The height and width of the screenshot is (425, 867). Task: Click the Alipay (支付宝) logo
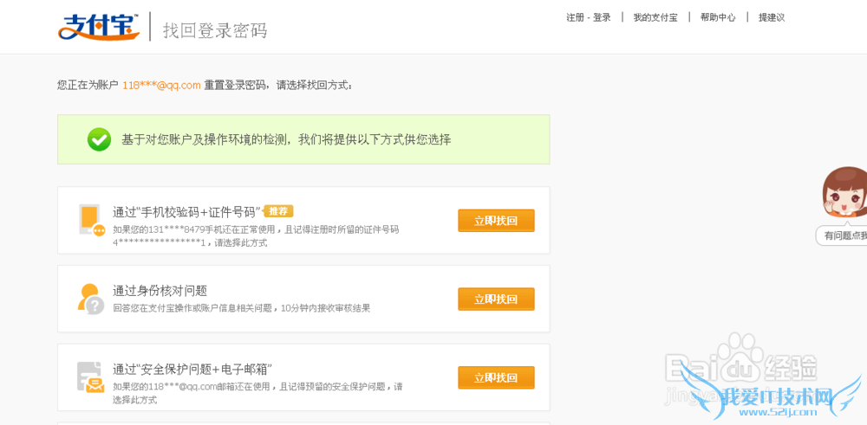99,26
